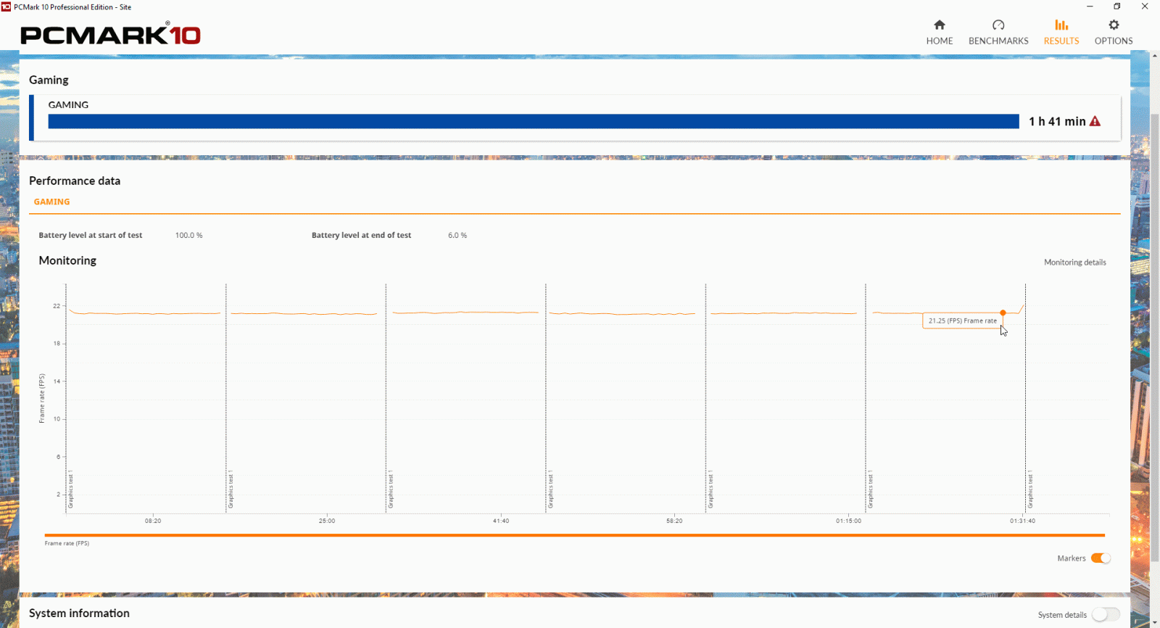
Task: Open the Results bar chart icon
Action: (x=1061, y=25)
